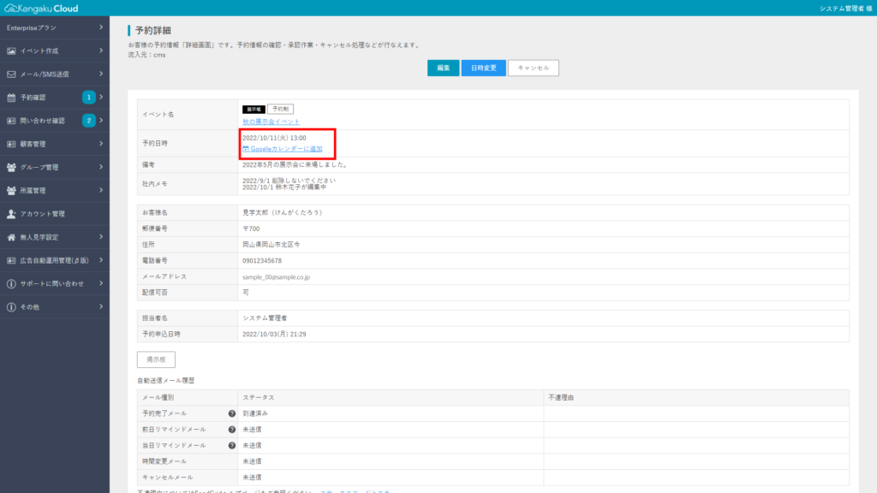Click the 掲示板 button
Image resolution: width=877 pixels, height=493 pixels.
pyautogui.click(x=156, y=360)
